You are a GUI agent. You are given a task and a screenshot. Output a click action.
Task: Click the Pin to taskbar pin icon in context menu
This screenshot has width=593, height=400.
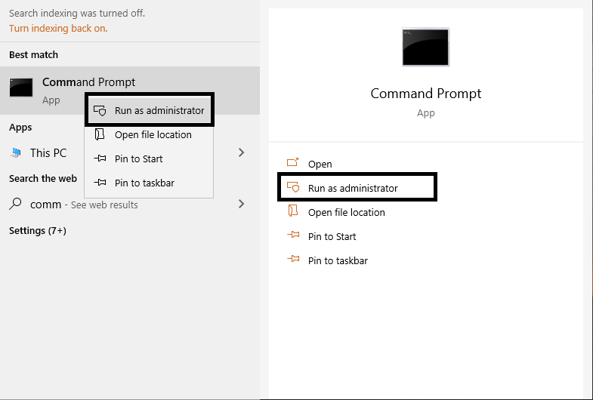tap(100, 183)
